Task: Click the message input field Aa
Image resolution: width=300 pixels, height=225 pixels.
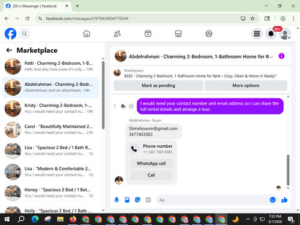Action: 213,200
